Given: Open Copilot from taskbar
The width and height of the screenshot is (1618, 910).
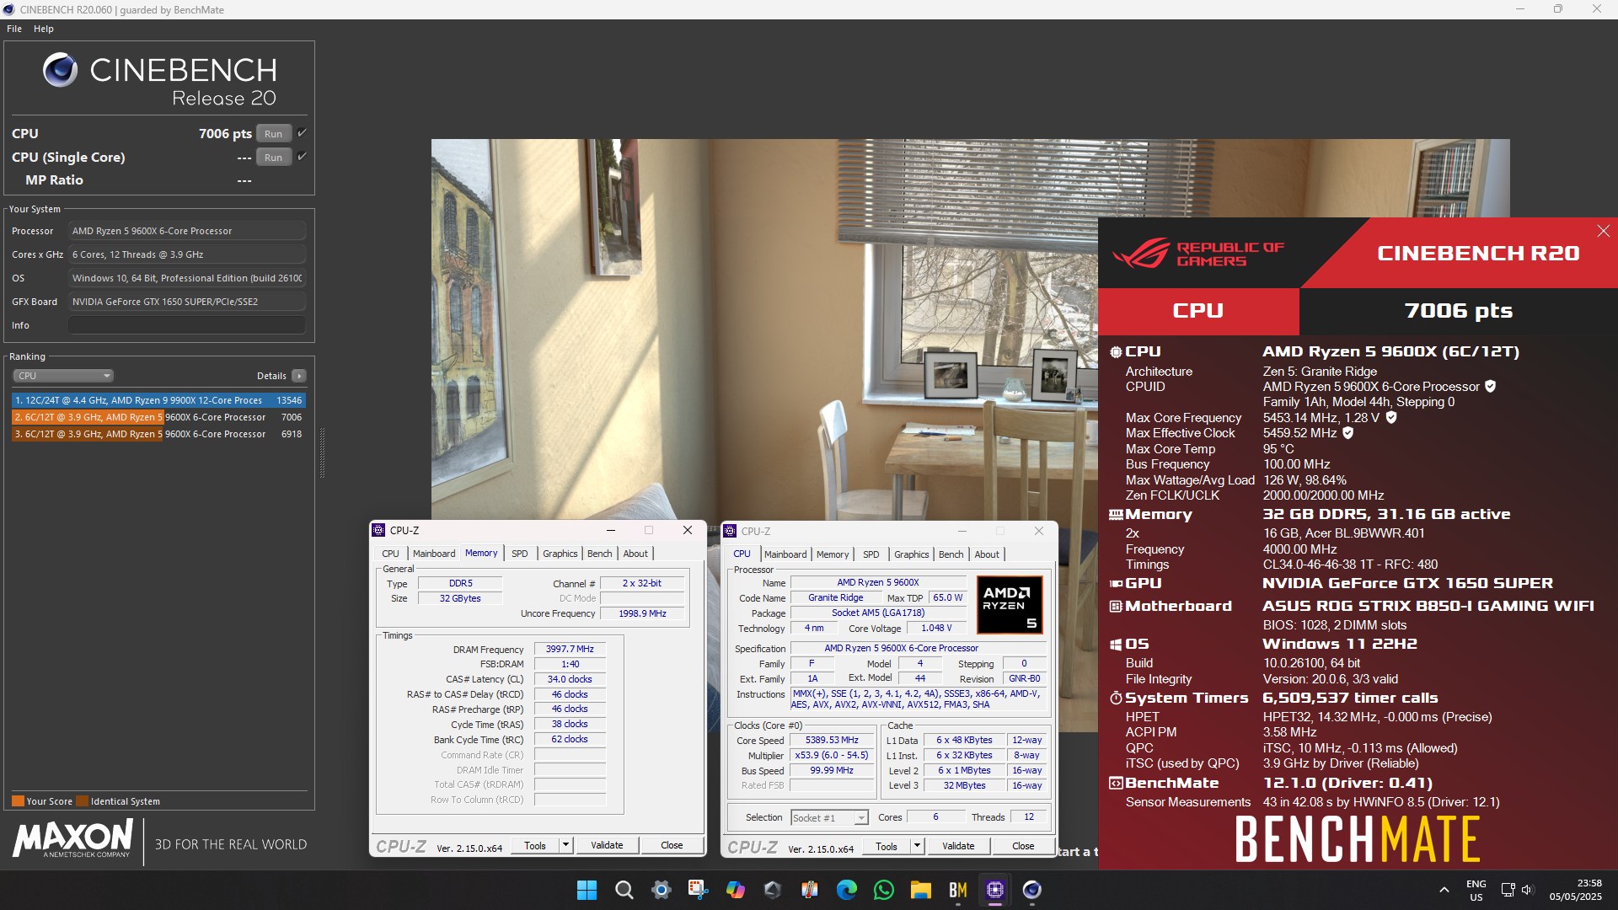Looking at the screenshot, I should 735,890.
